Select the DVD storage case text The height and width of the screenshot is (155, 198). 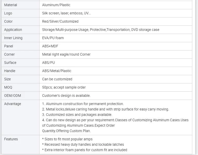145,30
